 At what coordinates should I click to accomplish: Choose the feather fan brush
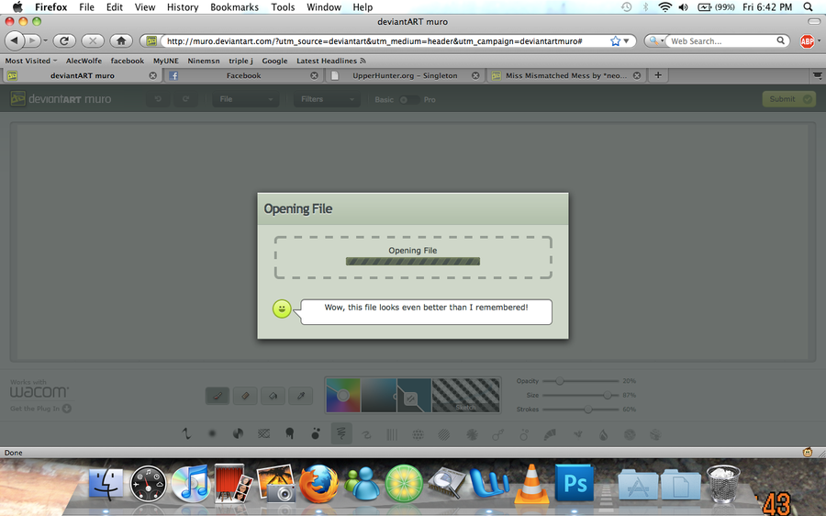click(x=550, y=434)
